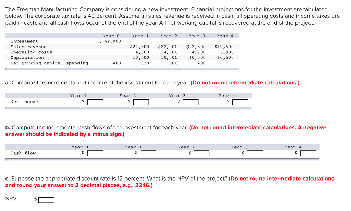Screen dimensions: 351x211
Task: Click the Net income Year 2 input box
Action: pyautogui.click(x=141, y=102)
